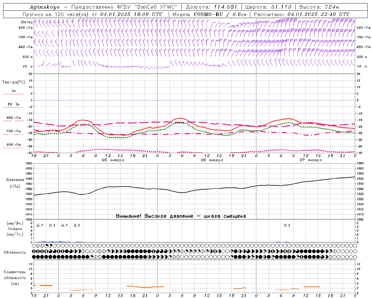
Task: Click the 2м temperature legend entry
Action: 14,91
